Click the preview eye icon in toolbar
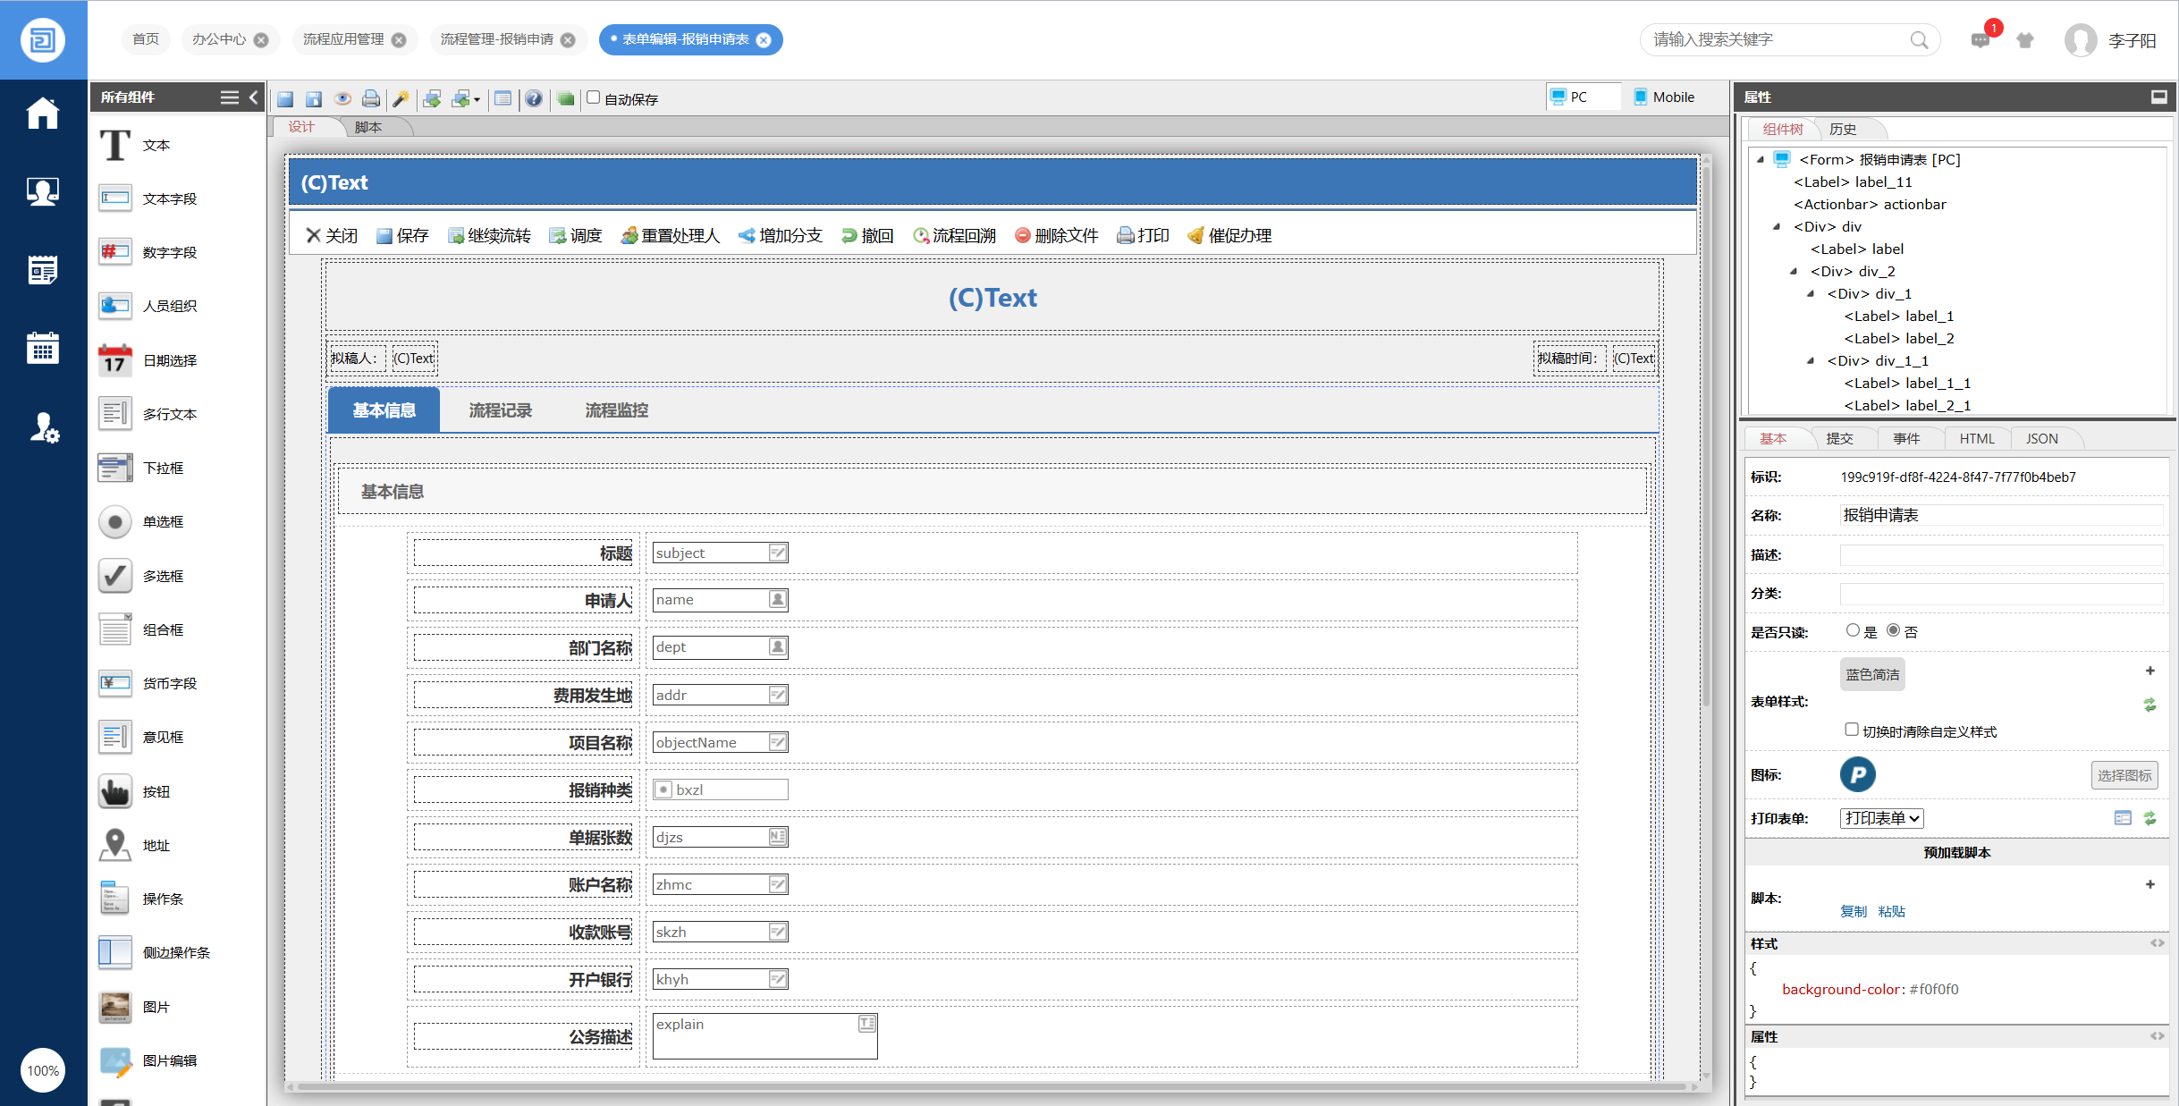This screenshot has width=2179, height=1106. (x=342, y=98)
